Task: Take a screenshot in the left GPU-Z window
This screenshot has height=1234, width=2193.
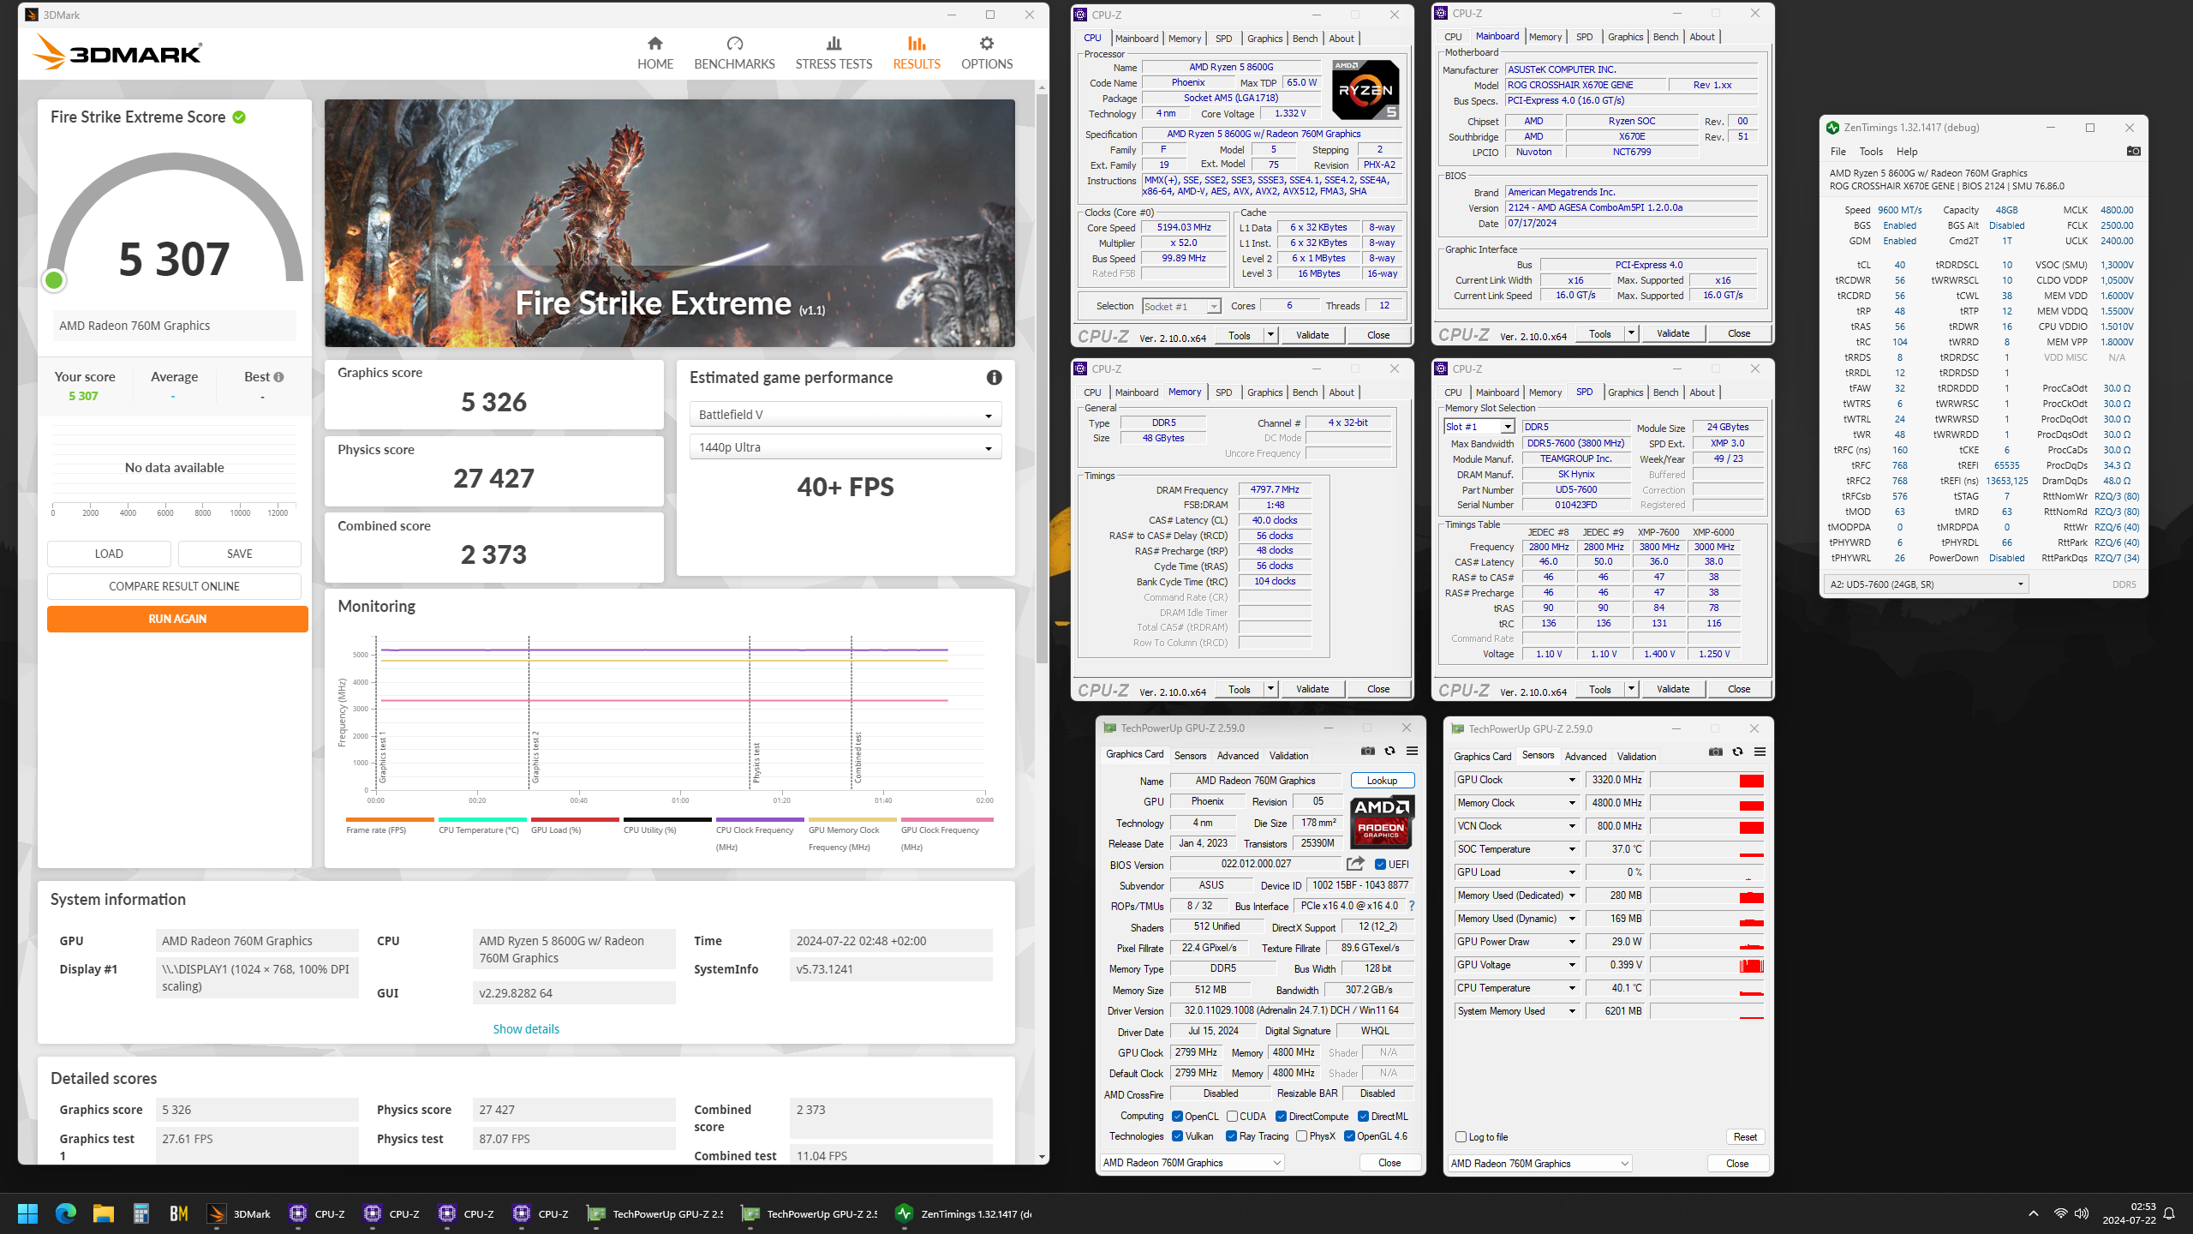Action: click(x=1368, y=751)
